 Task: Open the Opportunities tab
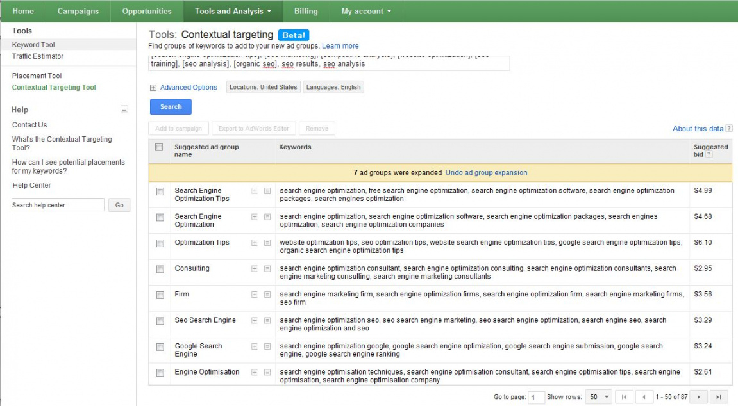(x=147, y=11)
